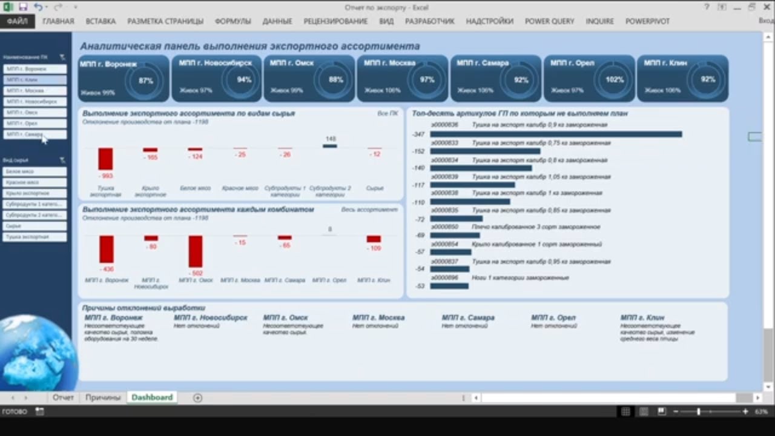
Task: Switch to the Отчет sheet tab
Action: click(x=63, y=398)
